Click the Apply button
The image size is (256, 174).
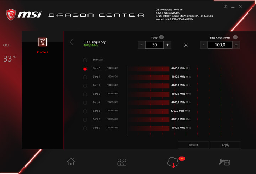point(225,145)
